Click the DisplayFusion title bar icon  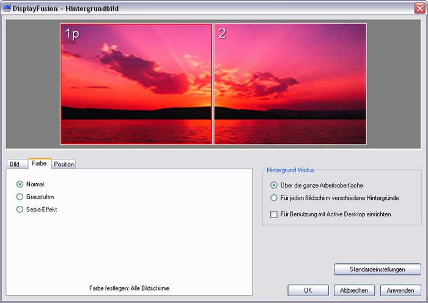click(7, 8)
